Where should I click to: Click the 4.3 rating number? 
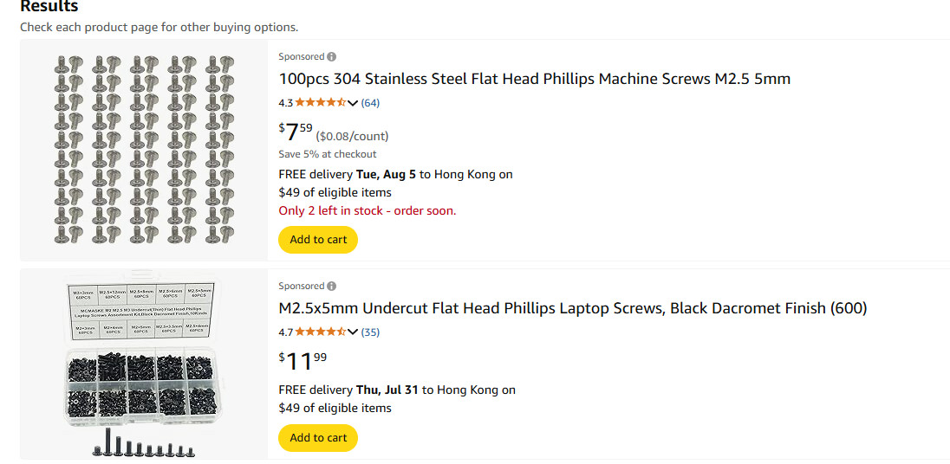[286, 103]
